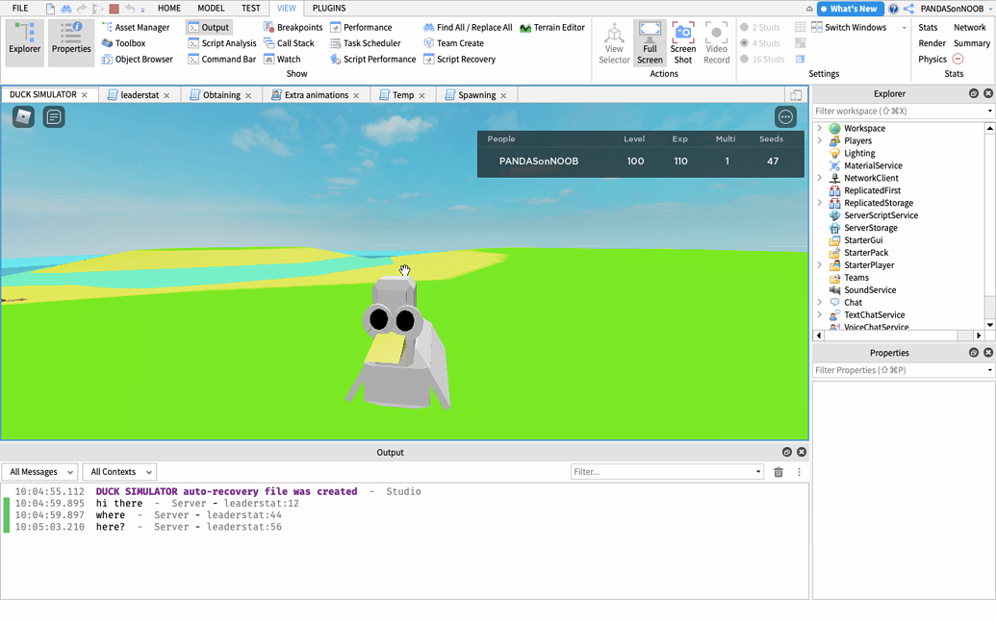Toggle the View Selector

tap(614, 42)
